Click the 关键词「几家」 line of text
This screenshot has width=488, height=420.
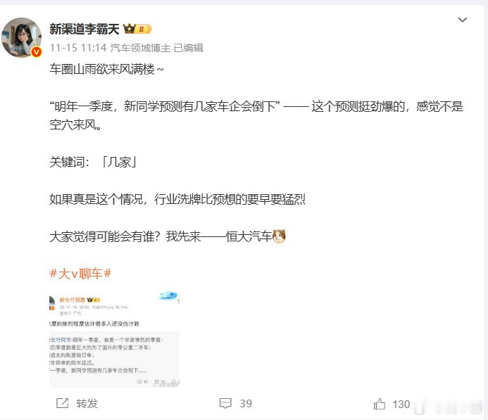[93, 162]
